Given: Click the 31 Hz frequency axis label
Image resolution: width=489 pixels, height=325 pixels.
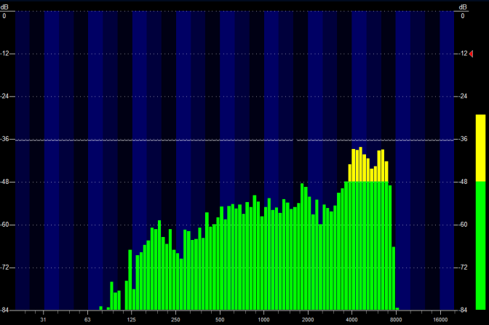Looking at the screenshot, I should pyautogui.click(x=43, y=320).
